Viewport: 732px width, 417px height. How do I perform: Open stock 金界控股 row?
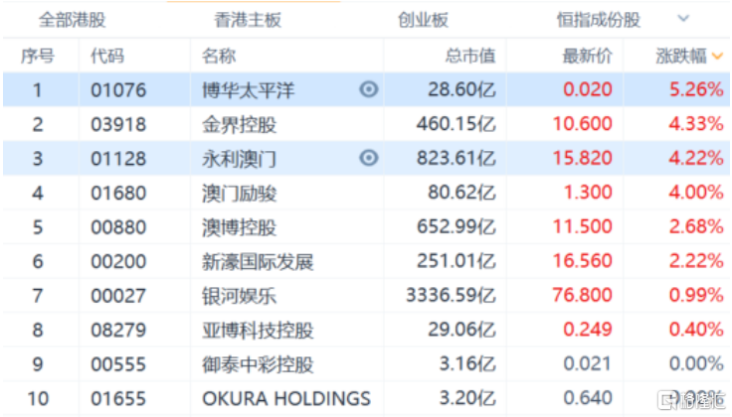pos(239,124)
